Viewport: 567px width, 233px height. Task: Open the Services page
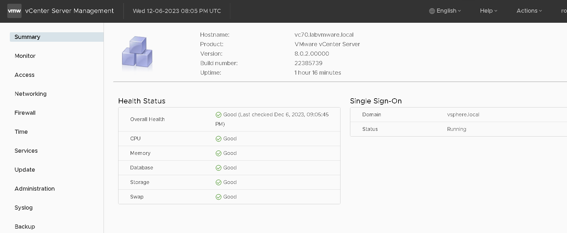pos(26,151)
